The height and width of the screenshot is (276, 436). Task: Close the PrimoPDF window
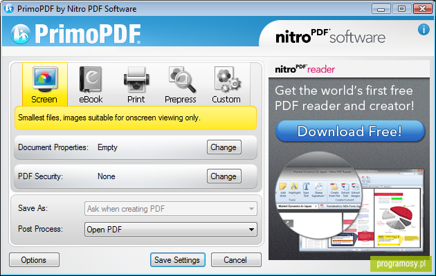[x=422, y=9]
